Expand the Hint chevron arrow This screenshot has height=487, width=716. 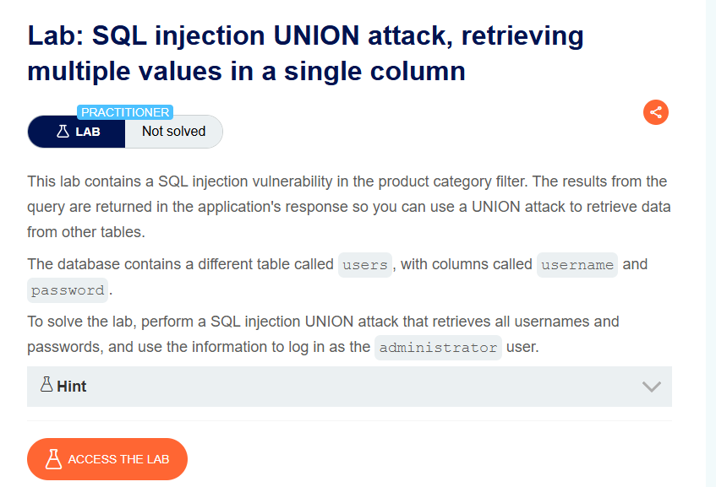(651, 387)
